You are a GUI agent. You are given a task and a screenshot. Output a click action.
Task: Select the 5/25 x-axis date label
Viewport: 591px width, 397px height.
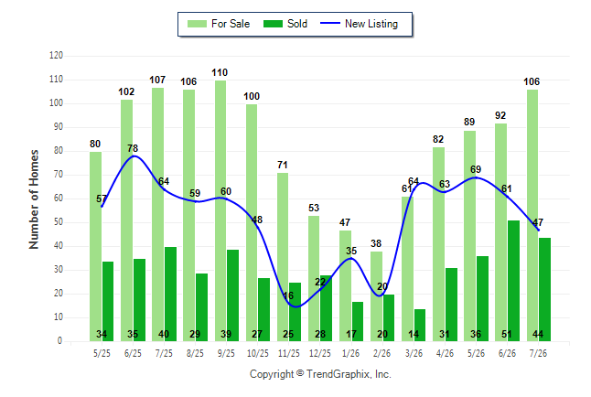[102, 353]
